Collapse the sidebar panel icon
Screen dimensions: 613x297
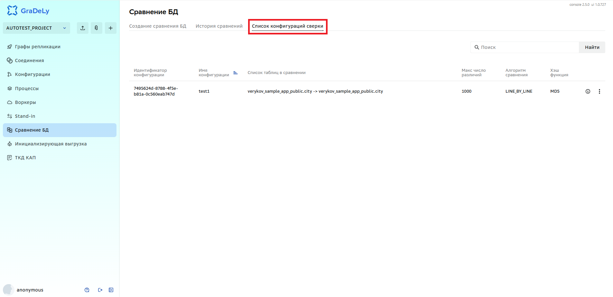[x=111, y=290]
